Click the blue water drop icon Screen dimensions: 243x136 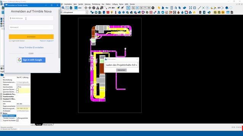click(x=182, y=12)
